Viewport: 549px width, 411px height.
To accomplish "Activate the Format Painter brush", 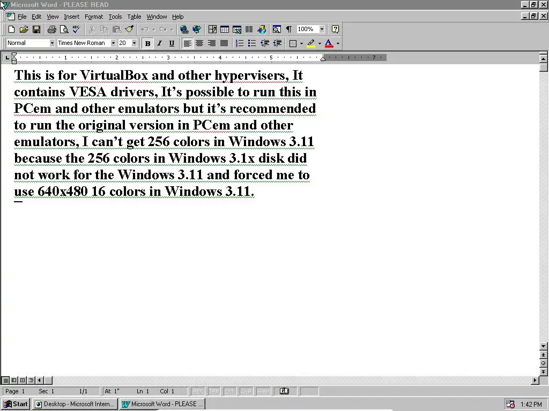I will tap(129, 29).
